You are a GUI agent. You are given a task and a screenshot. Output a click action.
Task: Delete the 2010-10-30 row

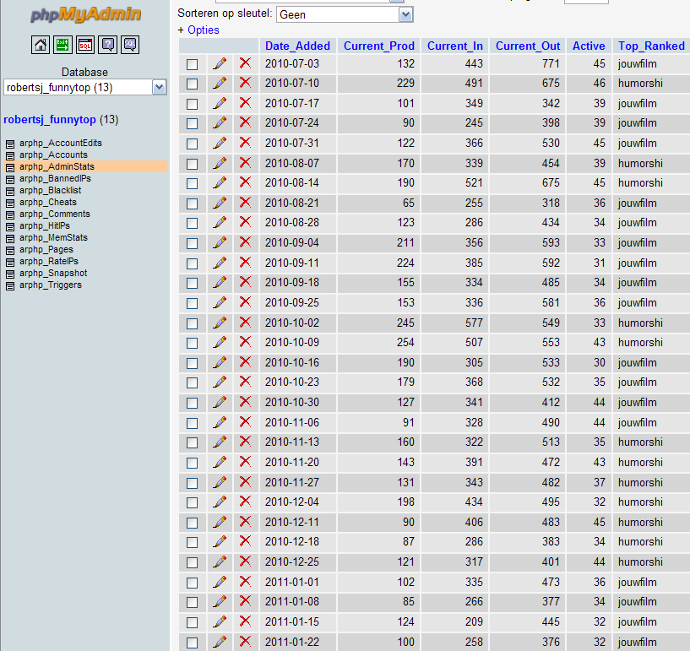click(x=245, y=402)
